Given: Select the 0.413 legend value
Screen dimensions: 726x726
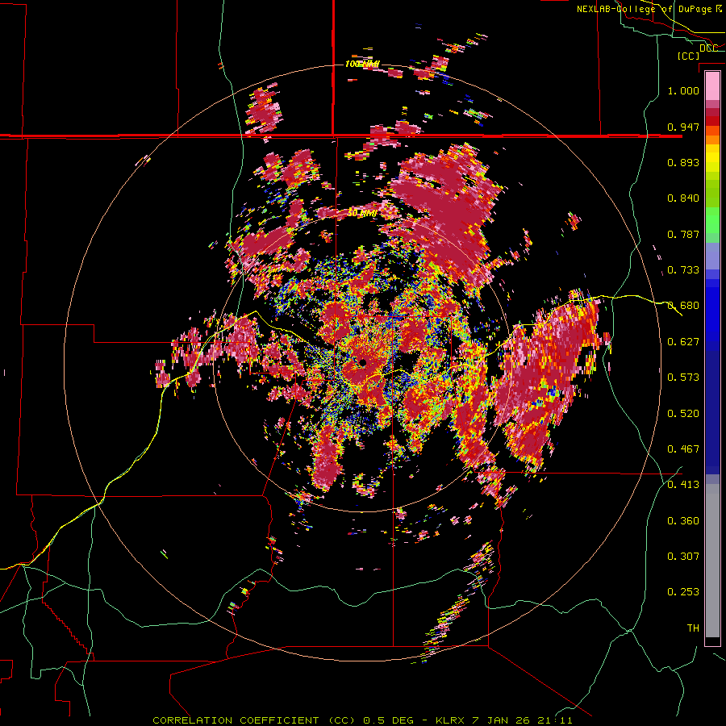Looking at the screenshot, I should point(683,485).
